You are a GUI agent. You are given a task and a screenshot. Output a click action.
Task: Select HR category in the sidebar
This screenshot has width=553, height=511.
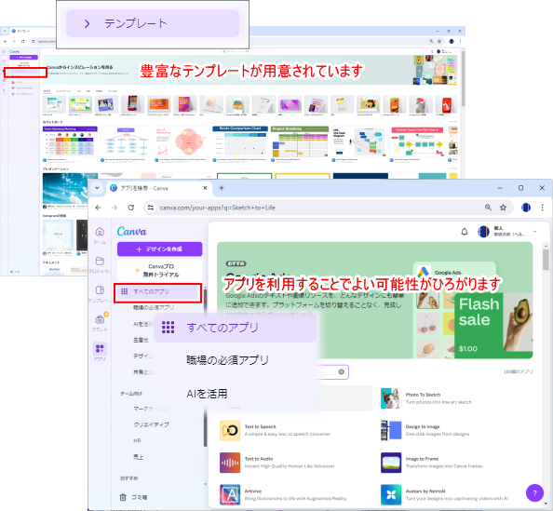coord(137,440)
